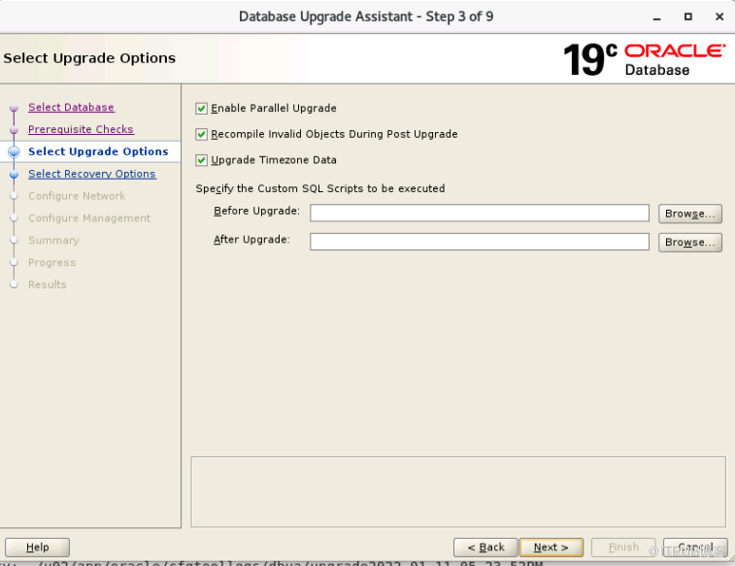This screenshot has height=566, width=735.
Task: Click the Before Upgrade script path field
Action: tap(479, 214)
